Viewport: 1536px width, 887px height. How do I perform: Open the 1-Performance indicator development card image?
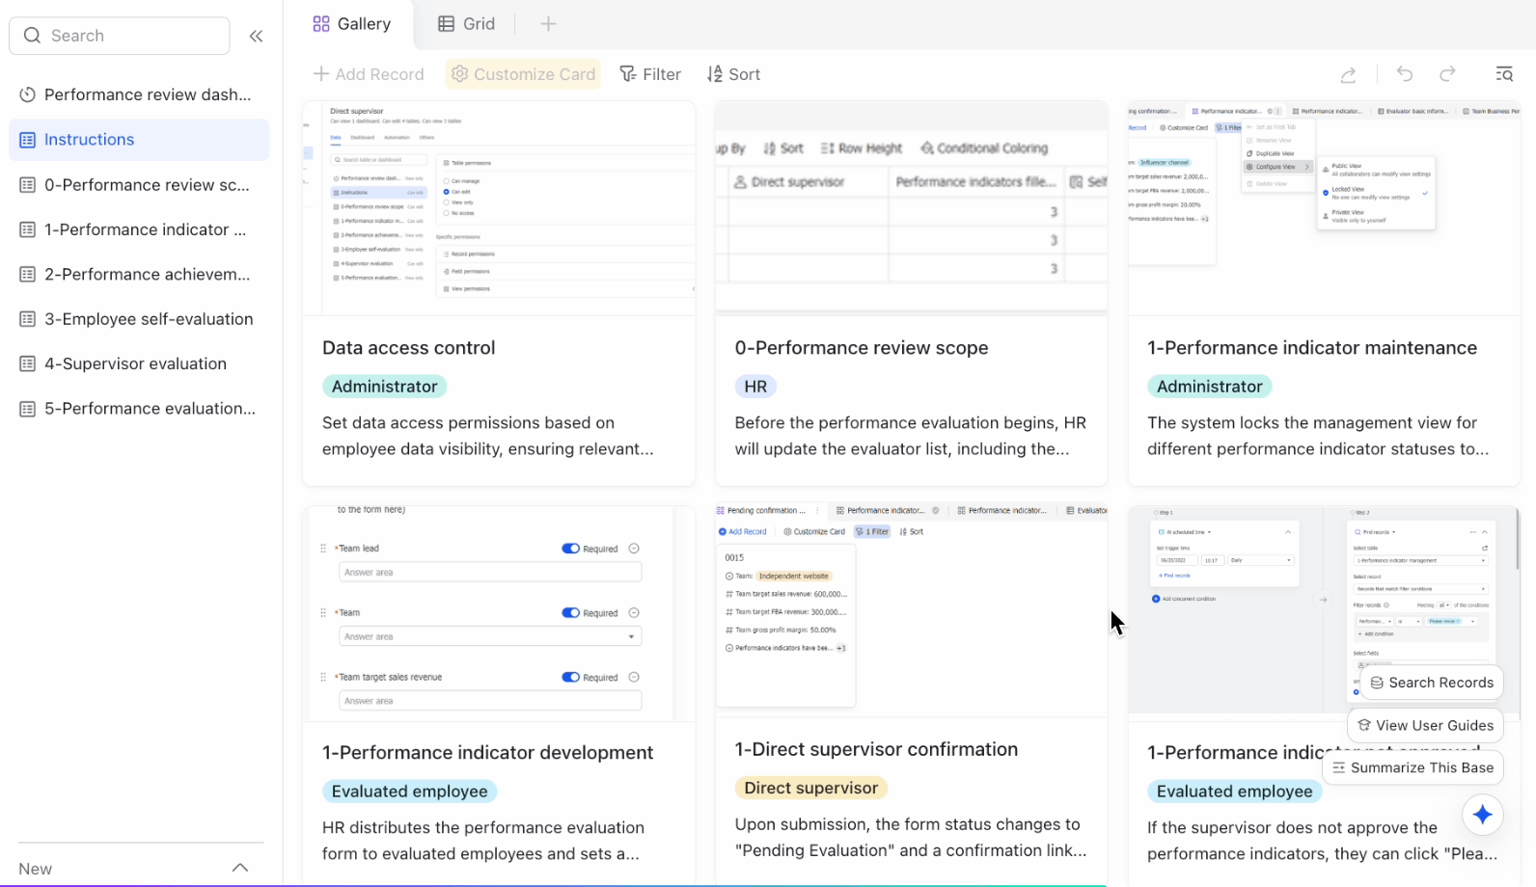[499, 613]
